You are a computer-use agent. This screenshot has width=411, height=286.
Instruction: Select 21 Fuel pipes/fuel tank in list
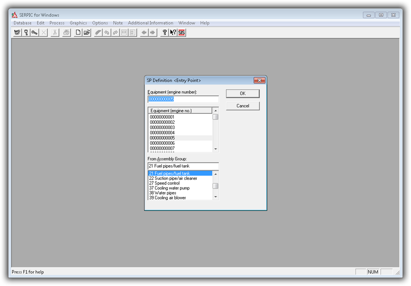click(180, 173)
